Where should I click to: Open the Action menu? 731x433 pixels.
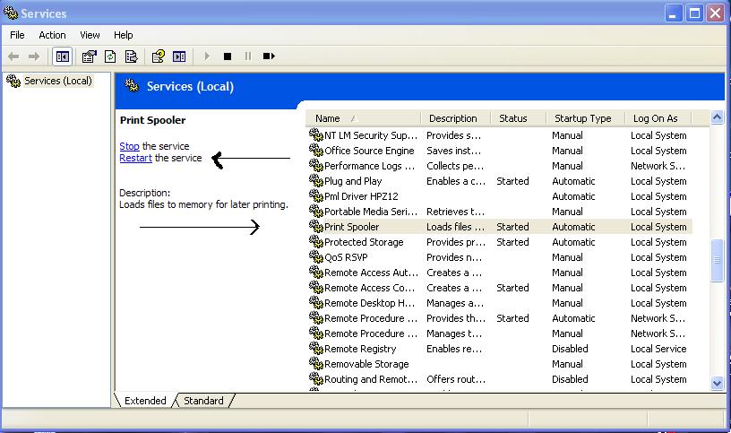pyautogui.click(x=52, y=35)
